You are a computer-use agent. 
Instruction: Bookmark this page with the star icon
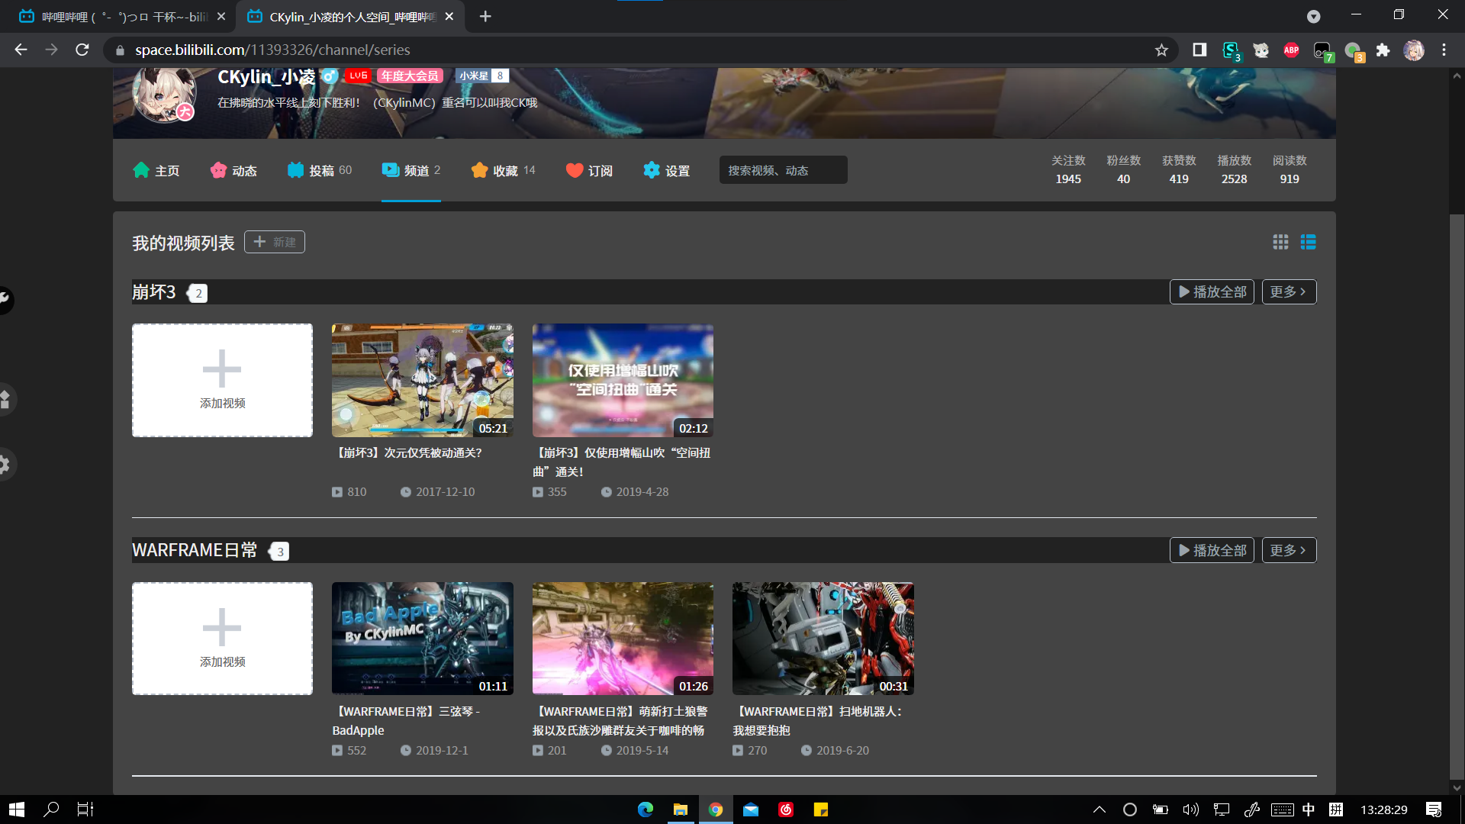click(x=1162, y=50)
